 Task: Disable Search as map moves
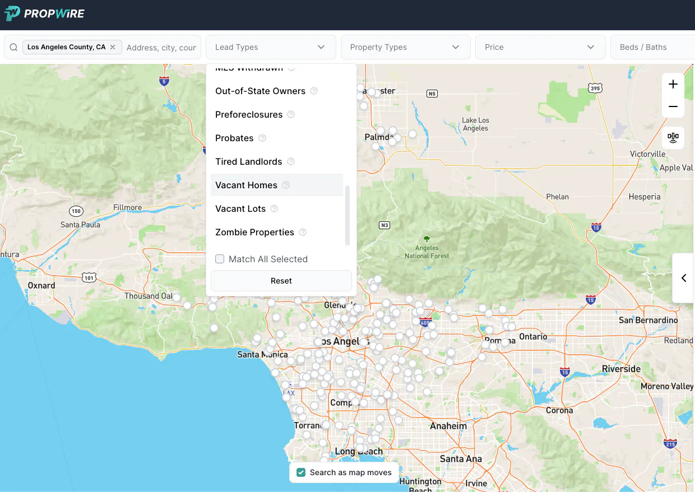click(x=300, y=472)
